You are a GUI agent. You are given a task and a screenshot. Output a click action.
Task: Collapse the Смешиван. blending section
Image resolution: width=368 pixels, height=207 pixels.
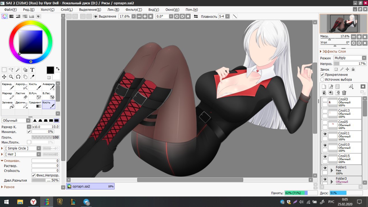[2, 161]
